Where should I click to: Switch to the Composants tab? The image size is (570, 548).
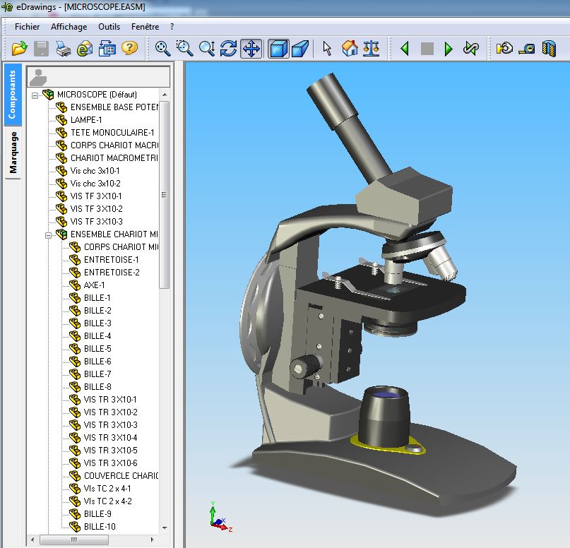pos(13,95)
